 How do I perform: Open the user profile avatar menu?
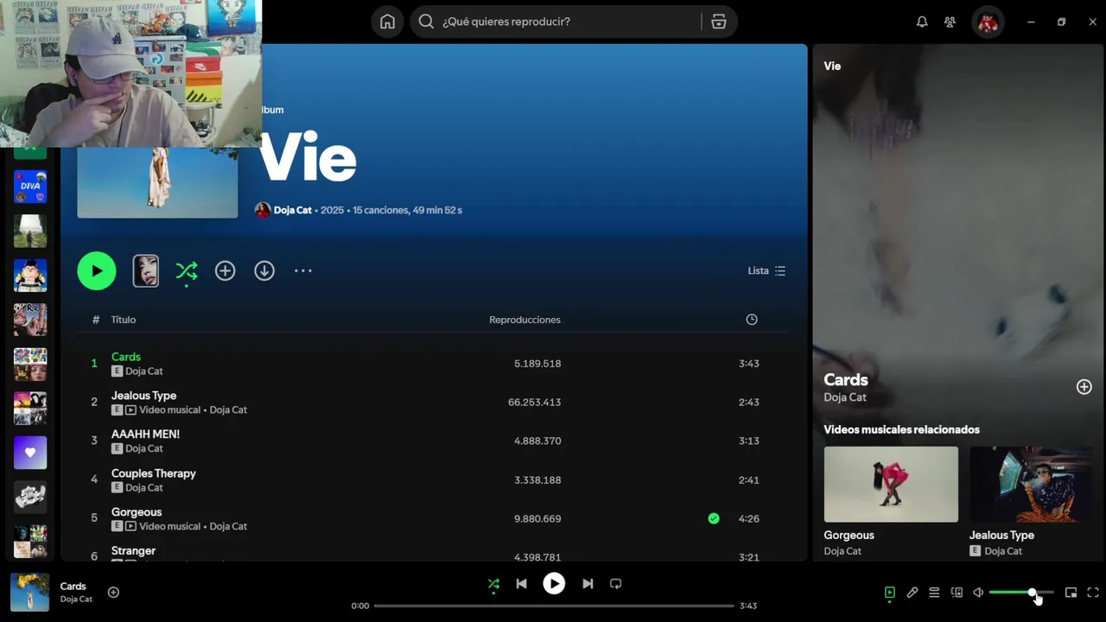click(x=988, y=22)
